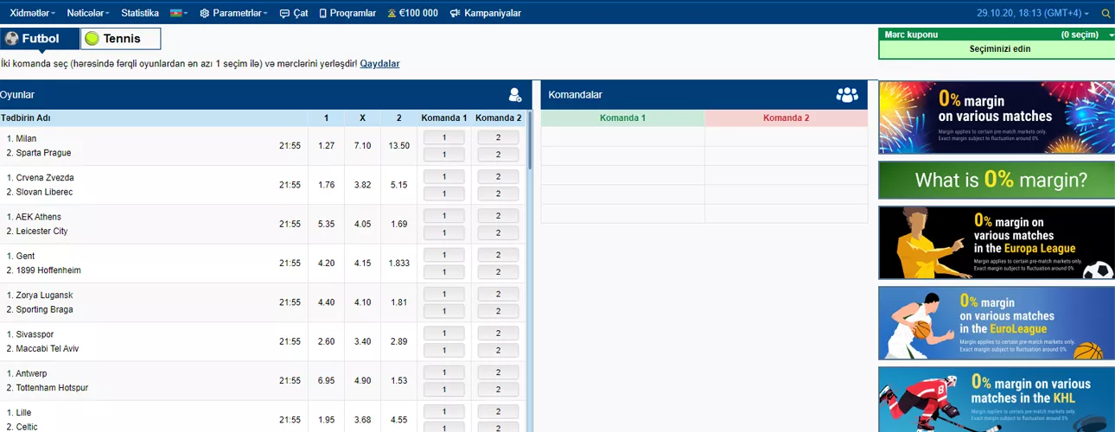Click the add-player icon in Oyunlar header

pyautogui.click(x=515, y=95)
